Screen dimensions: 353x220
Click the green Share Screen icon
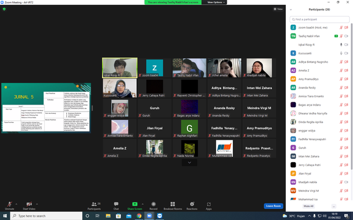pyautogui.click(x=135, y=204)
